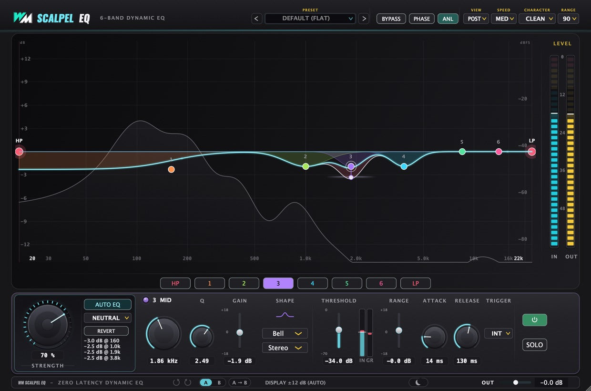Select the green band 2 node on graph
The width and height of the screenshot is (591, 391).
[306, 166]
